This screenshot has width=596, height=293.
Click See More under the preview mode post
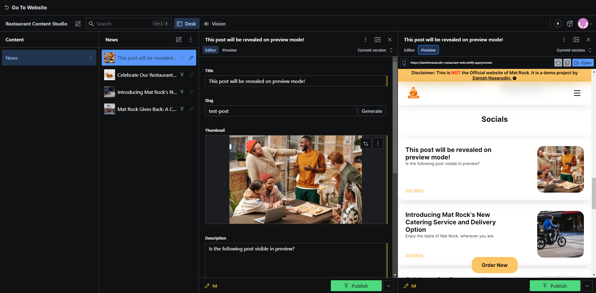click(414, 190)
